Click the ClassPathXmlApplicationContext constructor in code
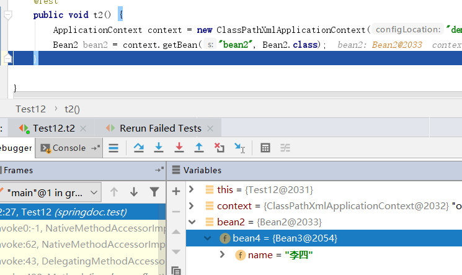 (291, 30)
